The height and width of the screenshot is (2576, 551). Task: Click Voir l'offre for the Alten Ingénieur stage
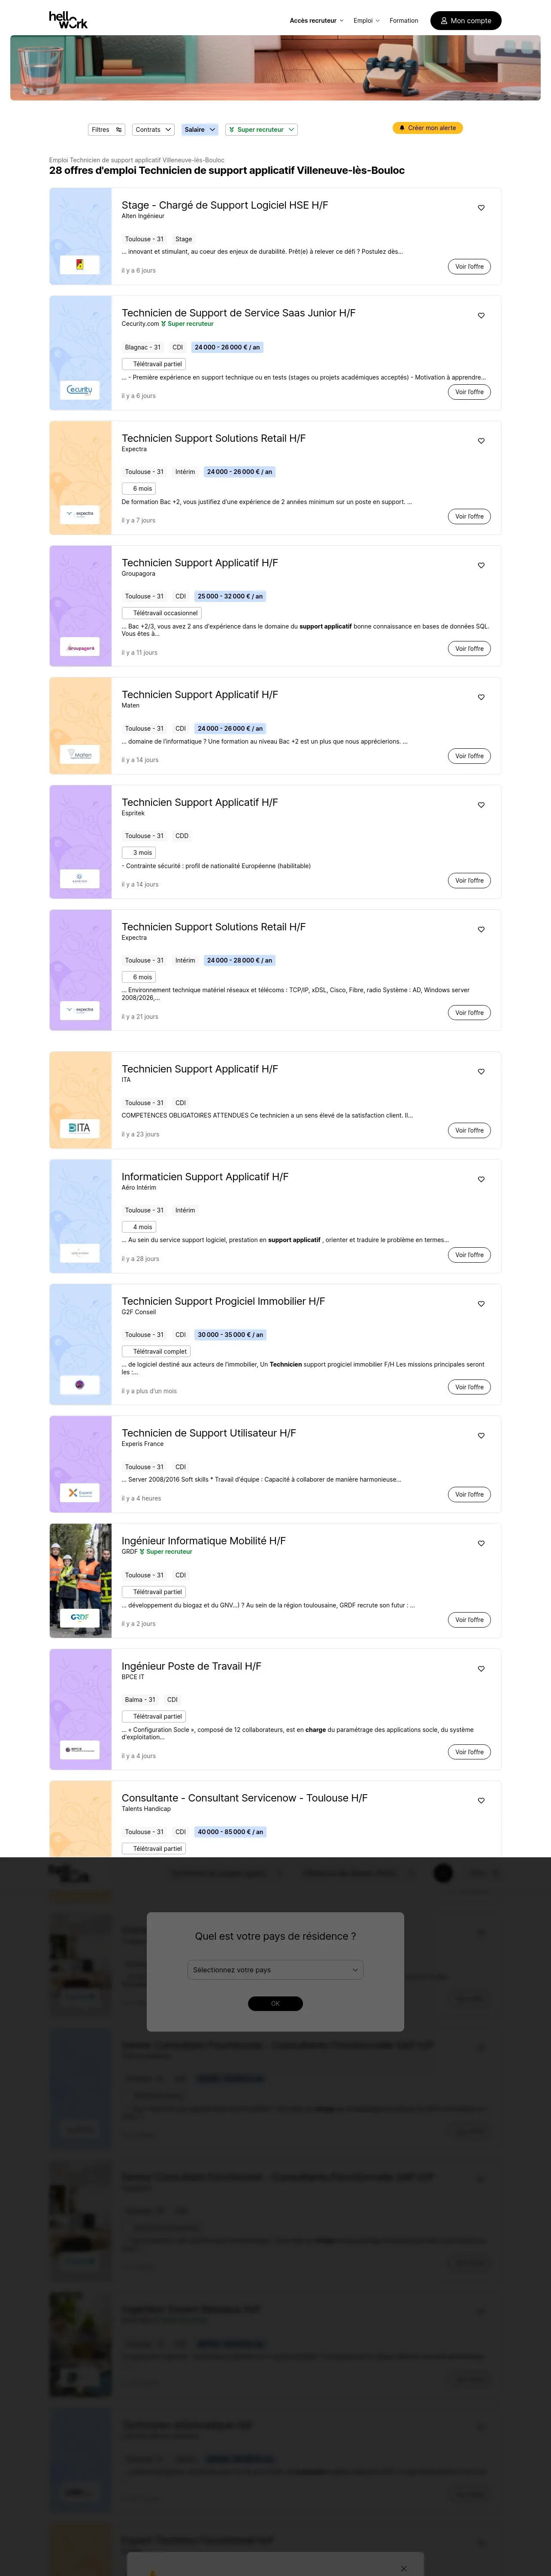[x=469, y=267]
